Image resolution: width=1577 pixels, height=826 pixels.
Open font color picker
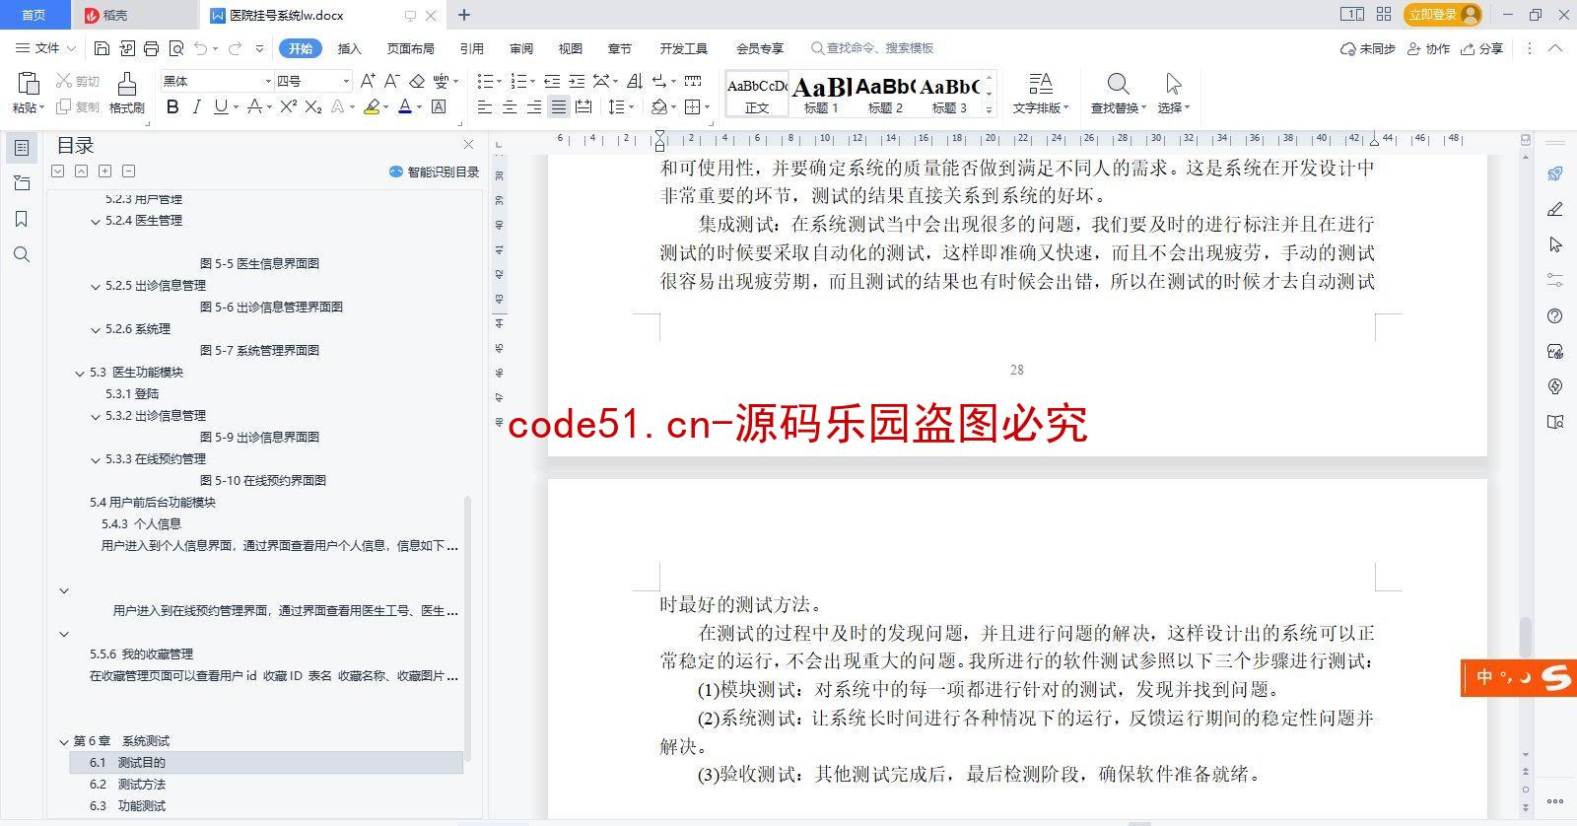(x=419, y=107)
